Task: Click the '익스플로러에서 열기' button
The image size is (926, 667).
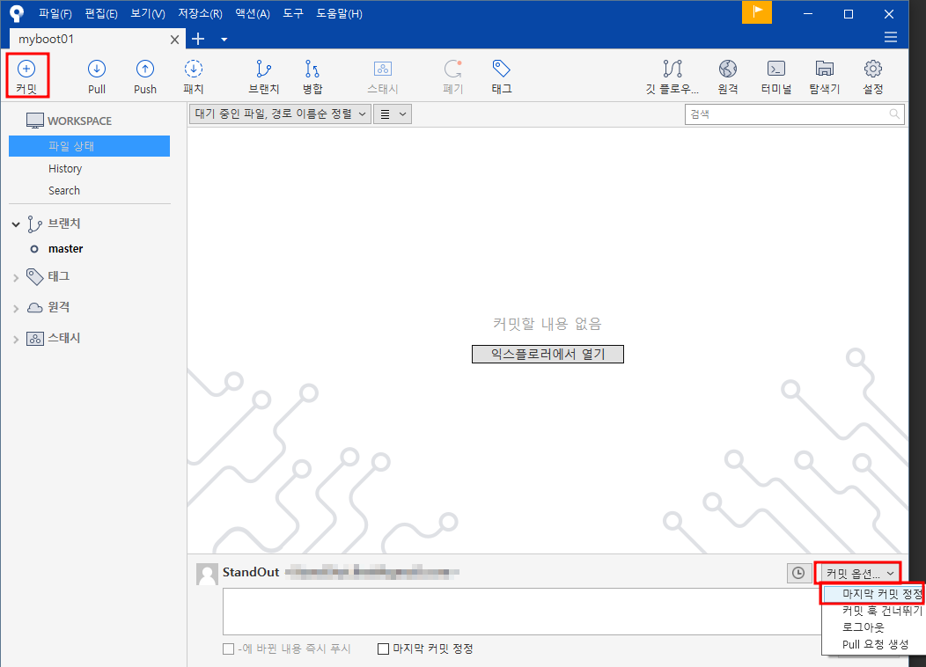Action: (x=548, y=354)
